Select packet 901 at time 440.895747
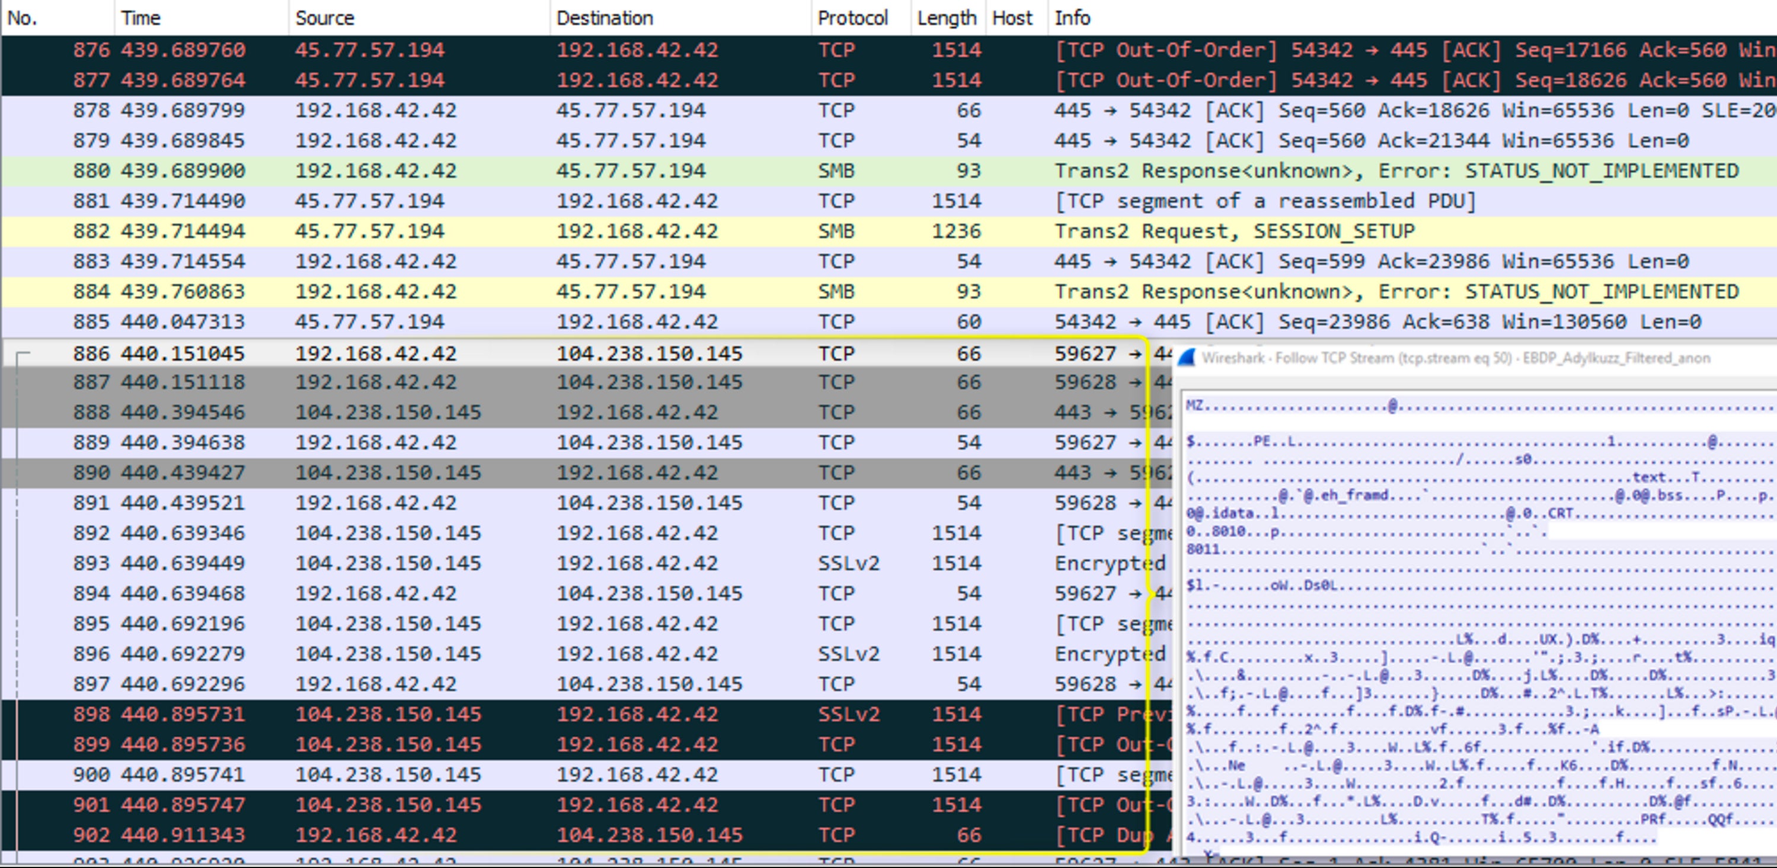Viewport: 1777px width, 868px height. coord(586,806)
